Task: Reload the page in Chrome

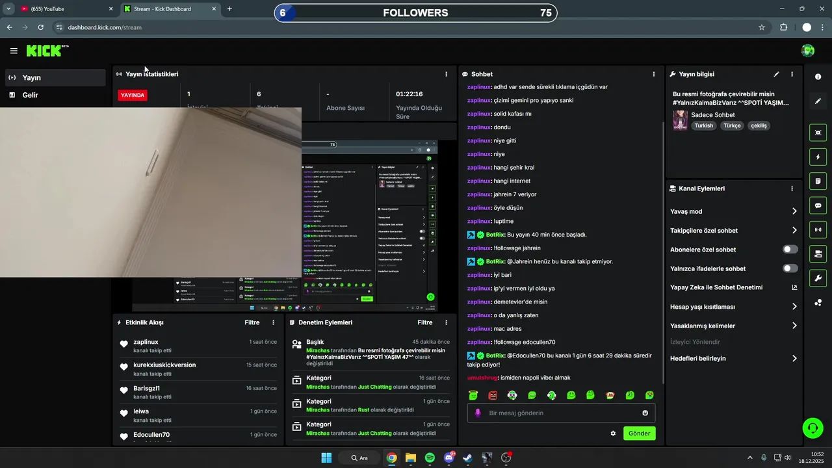Action: click(x=41, y=27)
